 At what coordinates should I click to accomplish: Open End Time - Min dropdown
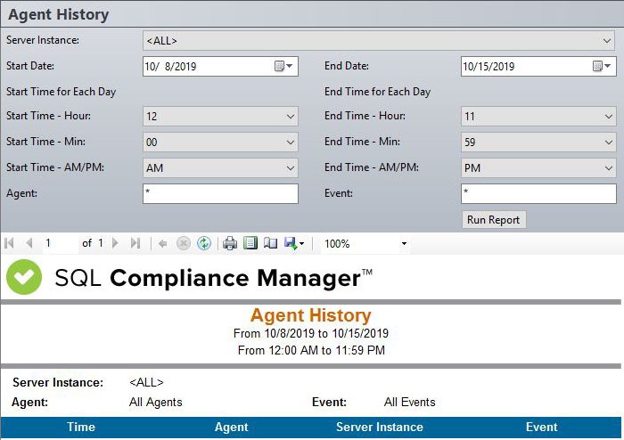tap(609, 143)
